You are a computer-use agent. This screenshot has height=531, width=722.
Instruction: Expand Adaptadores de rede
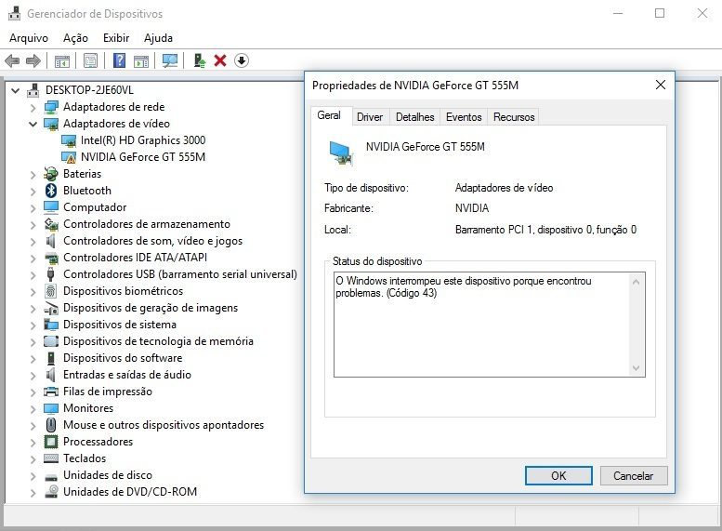(x=33, y=107)
